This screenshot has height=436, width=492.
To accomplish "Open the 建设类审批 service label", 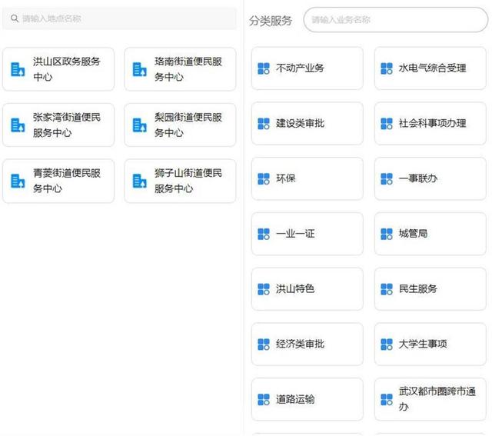I will point(300,123).
